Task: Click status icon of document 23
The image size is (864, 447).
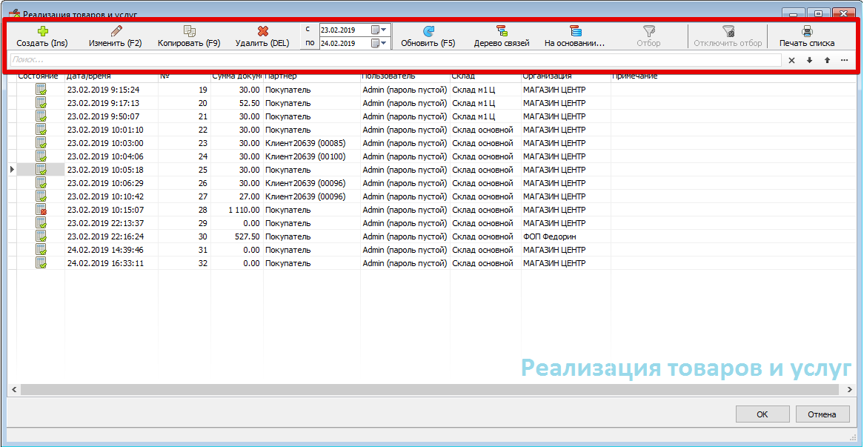Action: [41, 143]
